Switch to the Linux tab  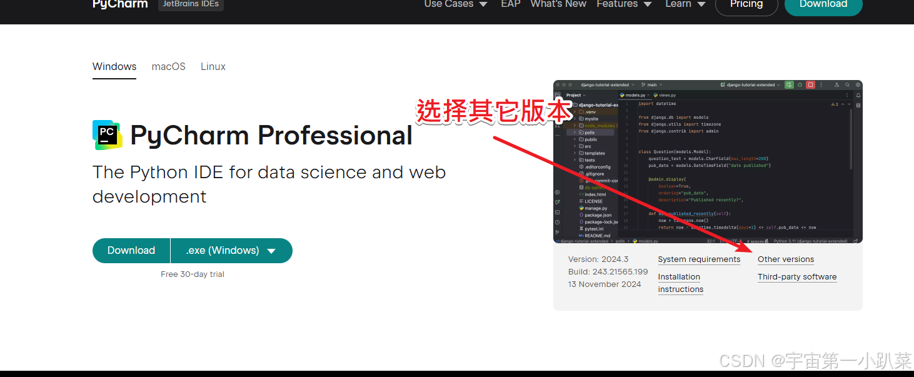(213, 66)
